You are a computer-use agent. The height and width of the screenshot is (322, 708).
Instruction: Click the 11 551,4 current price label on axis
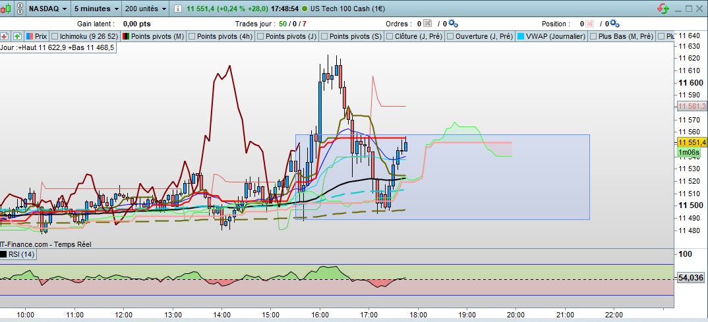click(x=692, y=142)
